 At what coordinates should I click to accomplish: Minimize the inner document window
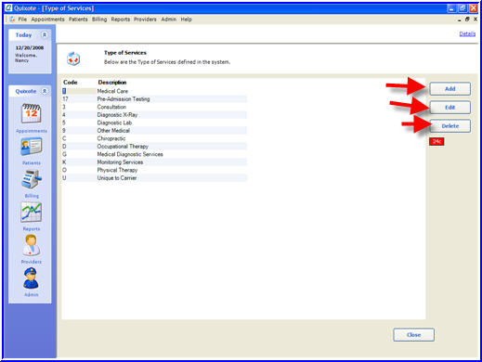tap(460, 19)
